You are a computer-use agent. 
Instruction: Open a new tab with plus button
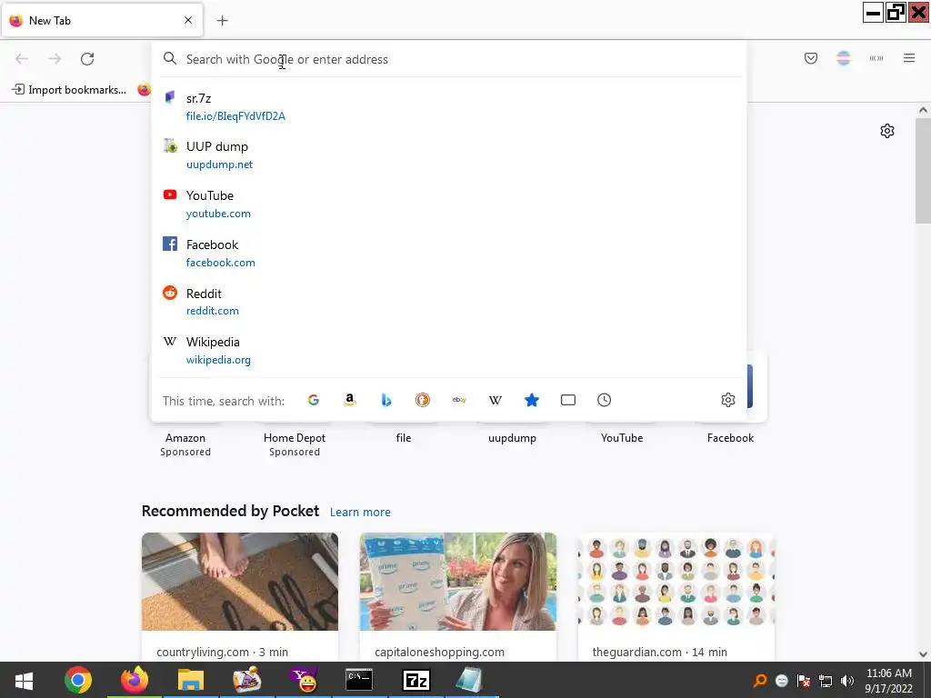pyautogui.click(x=223, y=21)
